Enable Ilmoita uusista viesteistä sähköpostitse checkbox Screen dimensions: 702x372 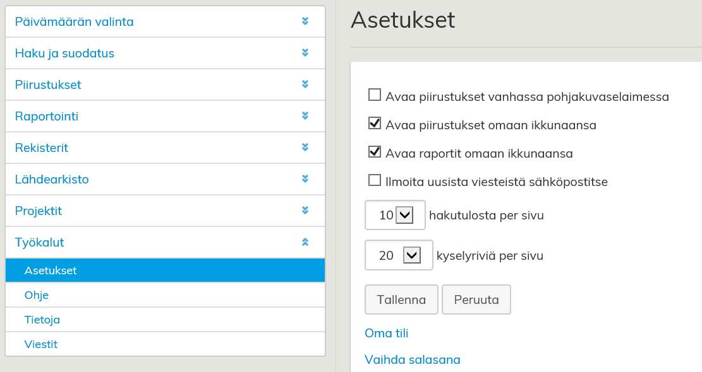click(x=375, y=180)
